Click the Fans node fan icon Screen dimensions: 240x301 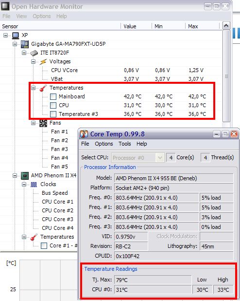pos(43,123)
